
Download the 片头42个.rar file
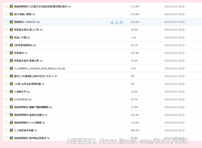(117, 22)
